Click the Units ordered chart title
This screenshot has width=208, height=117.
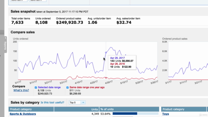(20, 39)
